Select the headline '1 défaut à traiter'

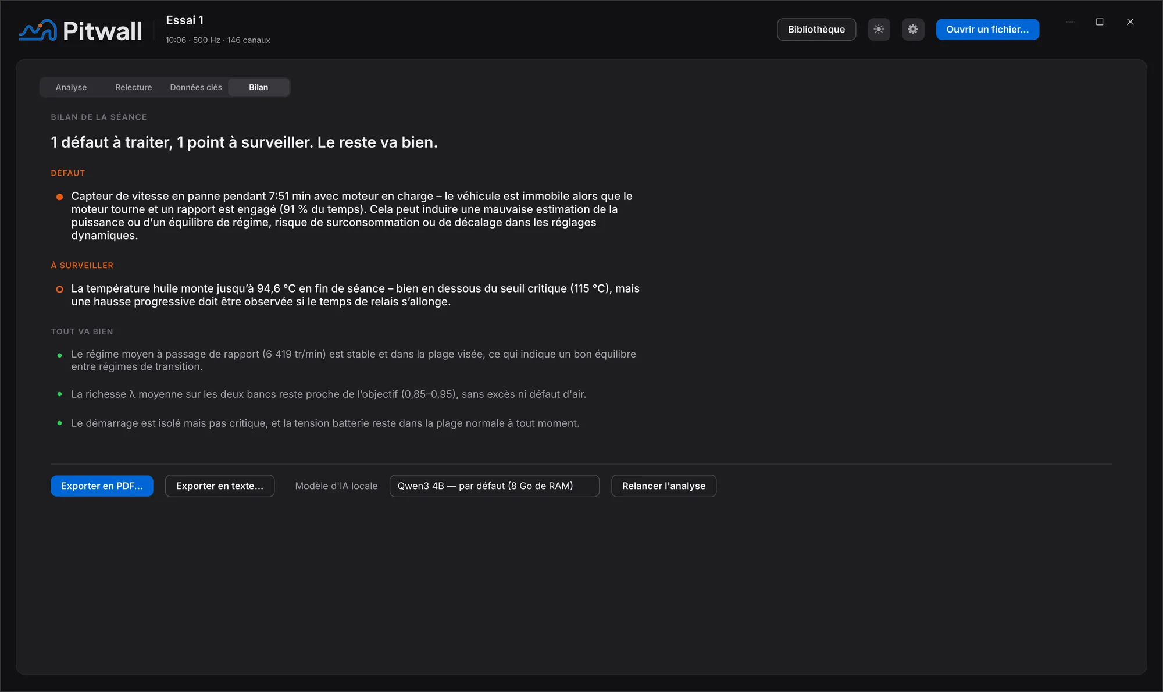111,142
